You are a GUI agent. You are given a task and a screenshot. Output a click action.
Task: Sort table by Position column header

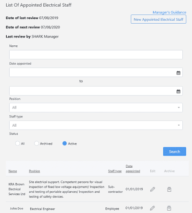pyautogui.click(x=35, y=171)
